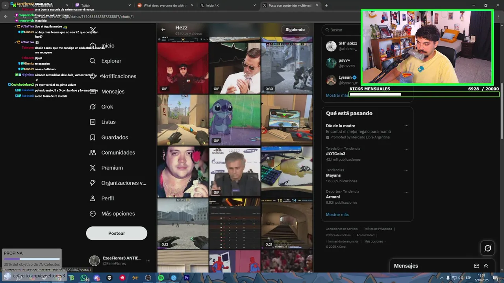
Task: Open the man holding rose thumbnail
Action: [x=183, y=172]
